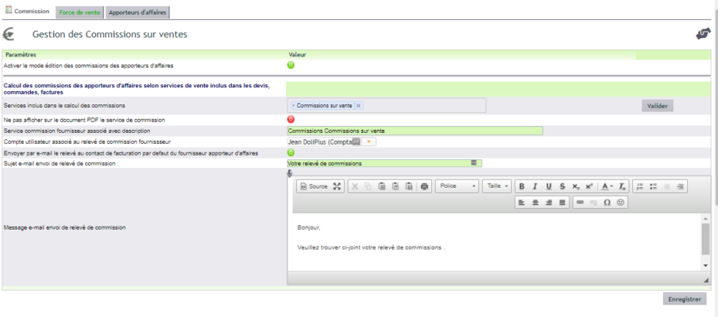Open the Apporteurs d'affaires tab

(138, 13)
